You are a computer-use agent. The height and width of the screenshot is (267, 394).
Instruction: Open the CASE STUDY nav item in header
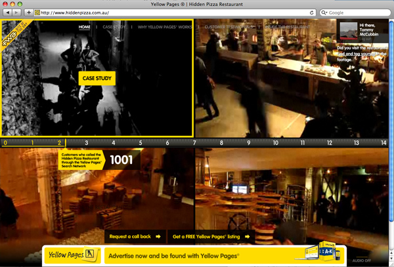tap(114, 27)
